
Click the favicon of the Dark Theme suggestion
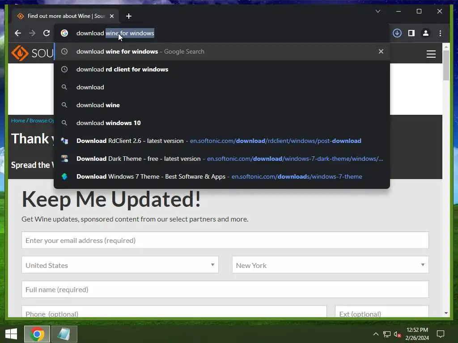tap(64, 159)
